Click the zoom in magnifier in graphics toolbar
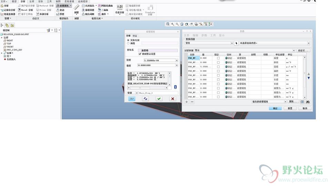This screenshot has width=331, height=186. click(x=172, y=24)
